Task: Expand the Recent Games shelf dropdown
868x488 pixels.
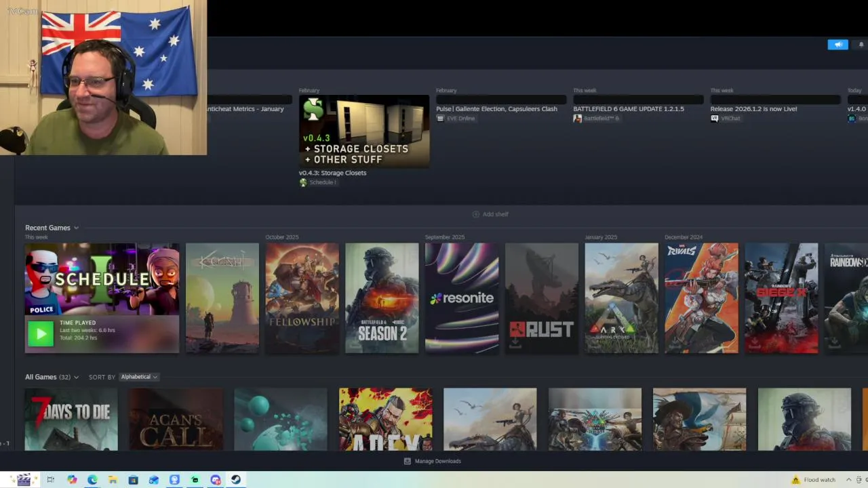Action: [x=76, y=228]
